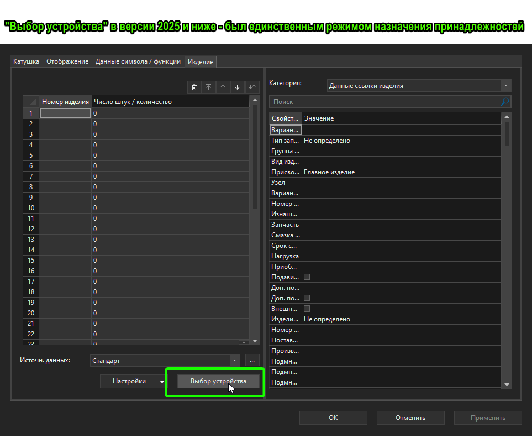This screenshot has width=532, height=436.
Task: Select row header number 5
Action: coord(31,155)
